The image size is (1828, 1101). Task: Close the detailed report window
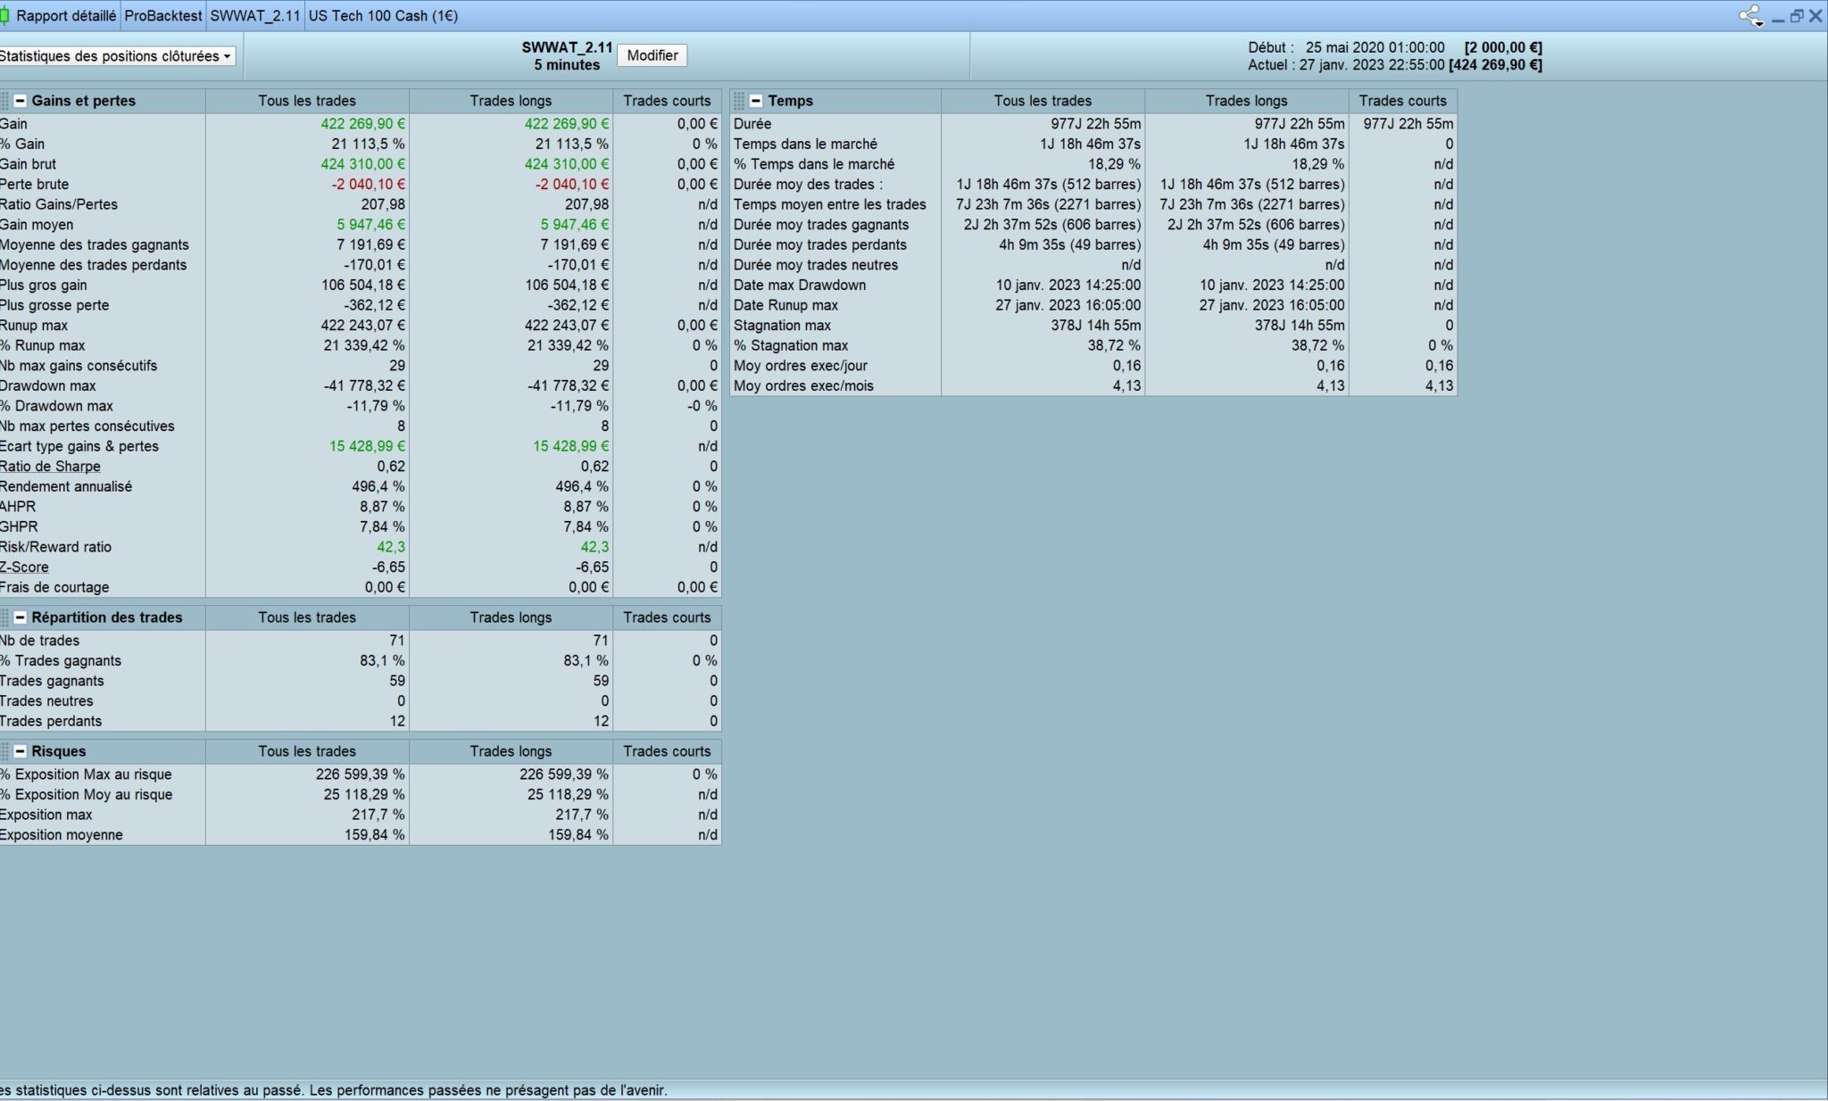tap(1816, 16)
